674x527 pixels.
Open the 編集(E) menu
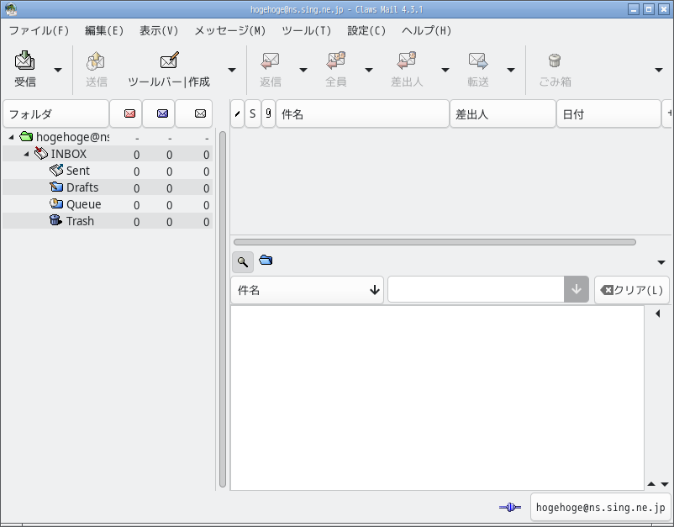[104, 30]
